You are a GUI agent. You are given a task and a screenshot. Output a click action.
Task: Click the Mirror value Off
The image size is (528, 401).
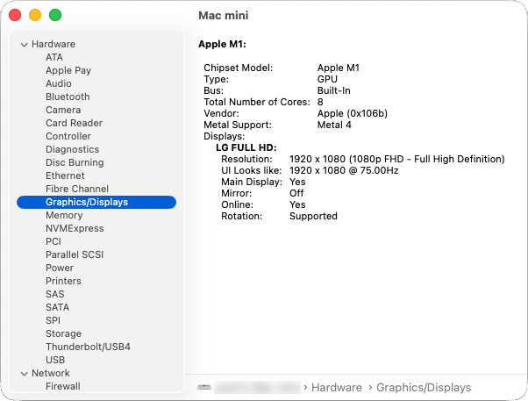coord(296,193)
